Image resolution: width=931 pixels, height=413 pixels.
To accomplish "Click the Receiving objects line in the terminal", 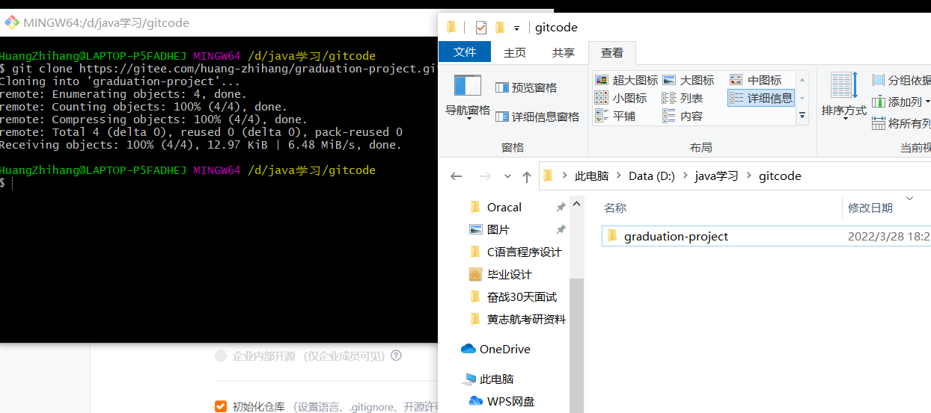I will pos(201,145).
